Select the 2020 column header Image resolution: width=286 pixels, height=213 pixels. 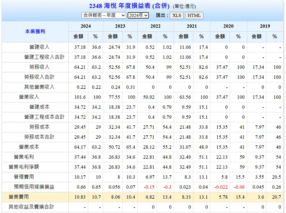point(228,26)
